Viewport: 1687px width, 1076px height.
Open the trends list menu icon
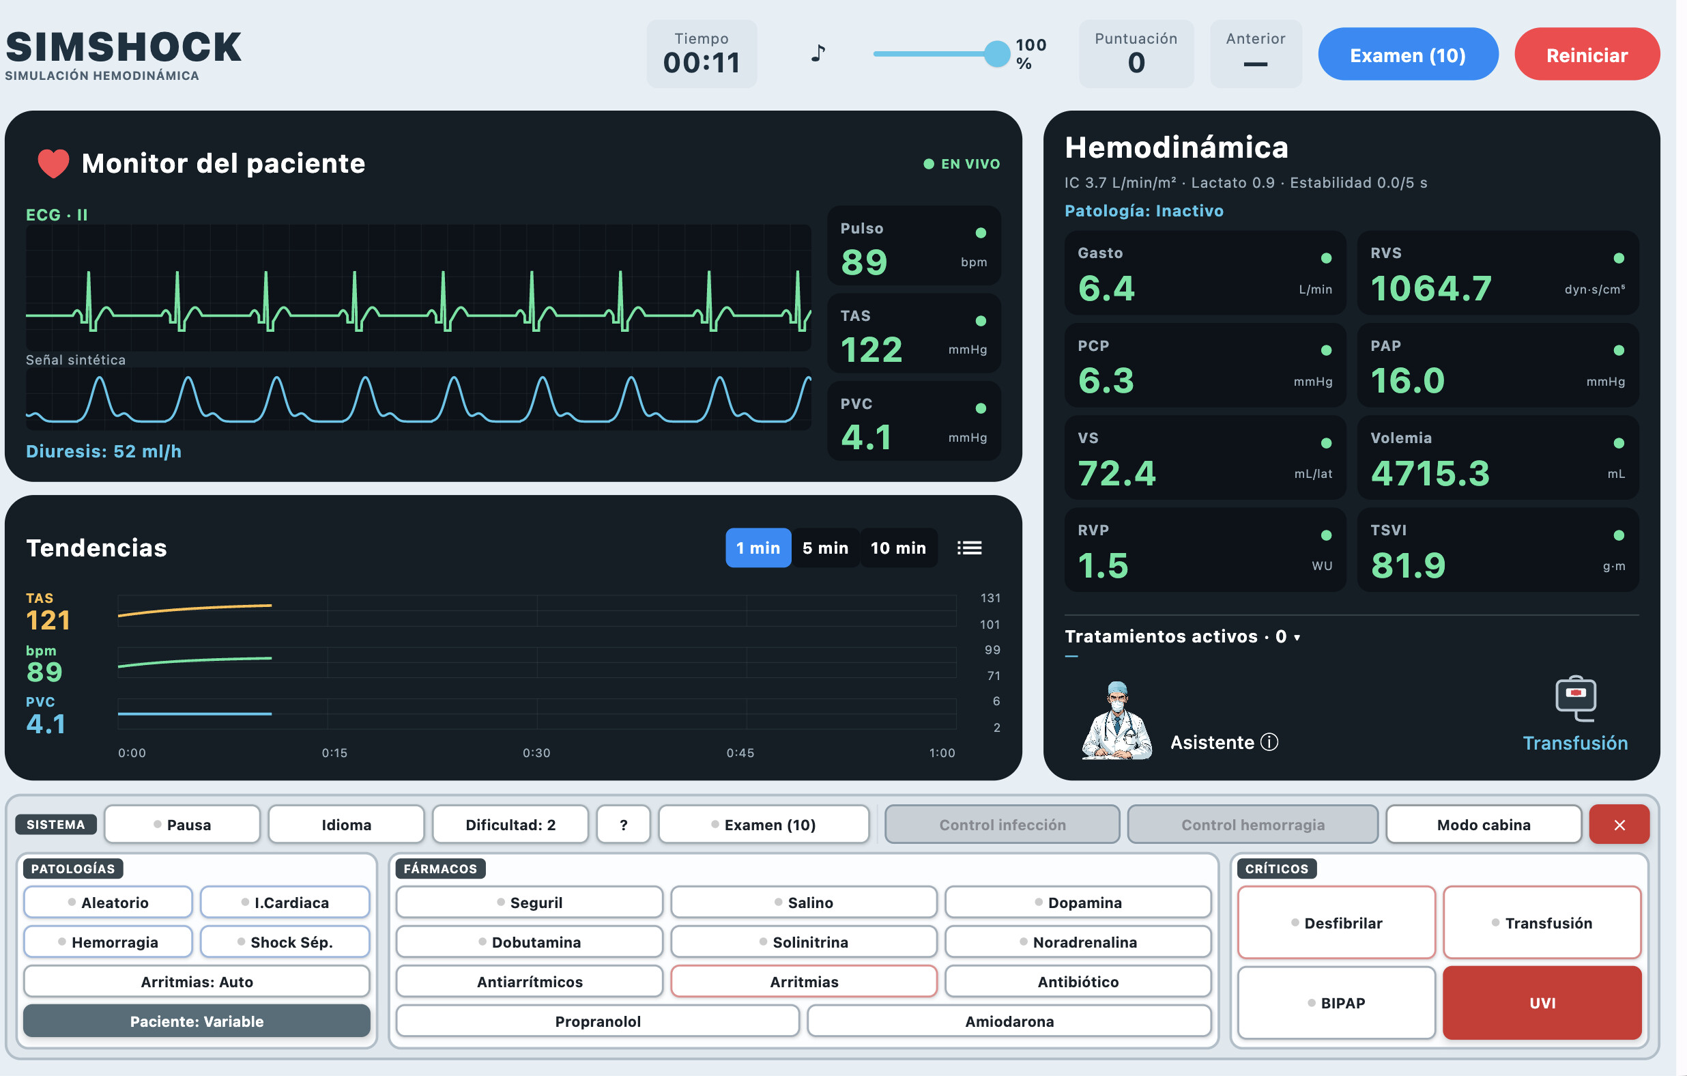970,548
